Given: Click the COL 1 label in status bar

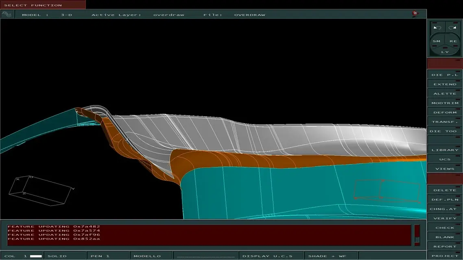Looking at the screenshot, I should click(15, 256).
